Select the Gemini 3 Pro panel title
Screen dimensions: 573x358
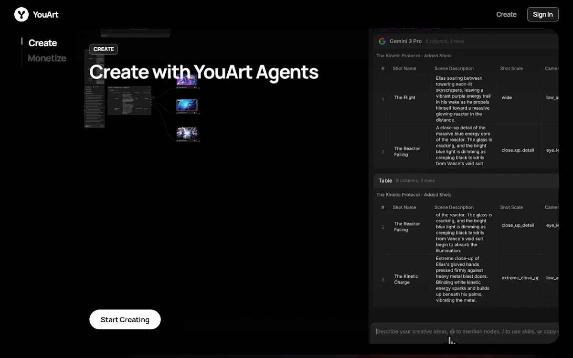point(405,41)
